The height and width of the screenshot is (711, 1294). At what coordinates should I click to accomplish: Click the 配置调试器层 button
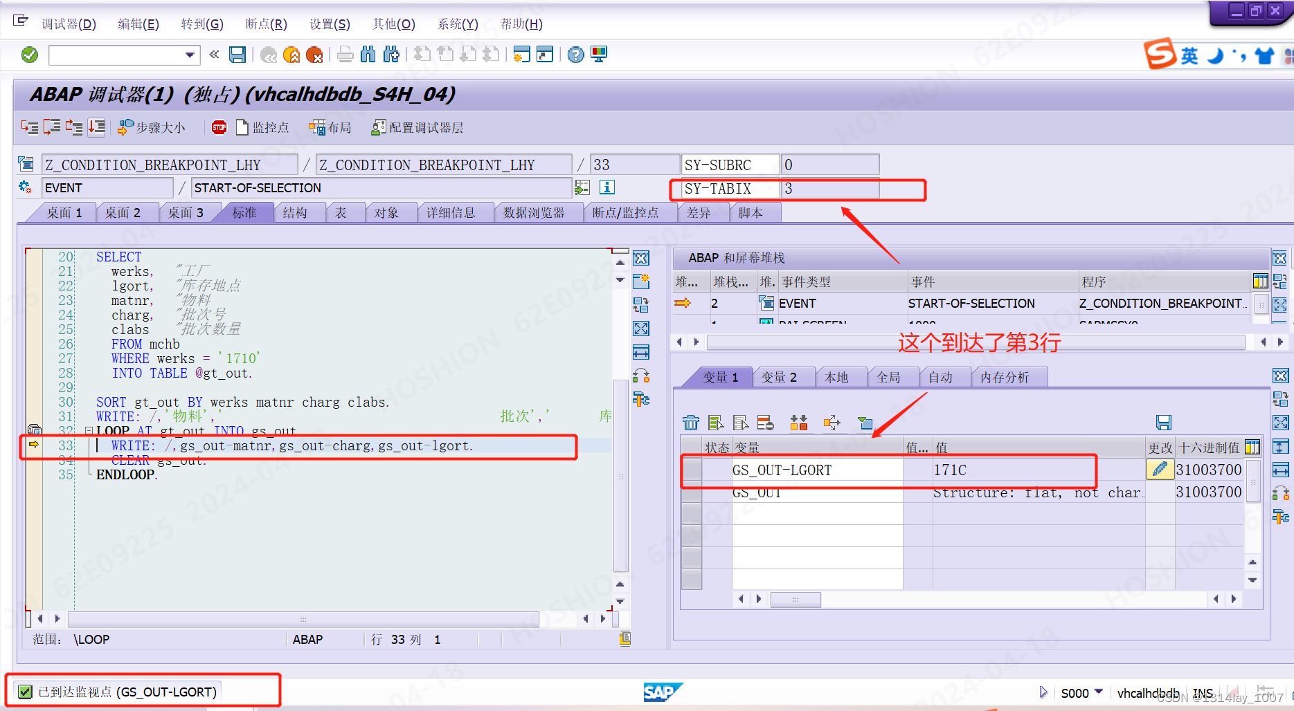pyautogui.click(x=417, y=127)
